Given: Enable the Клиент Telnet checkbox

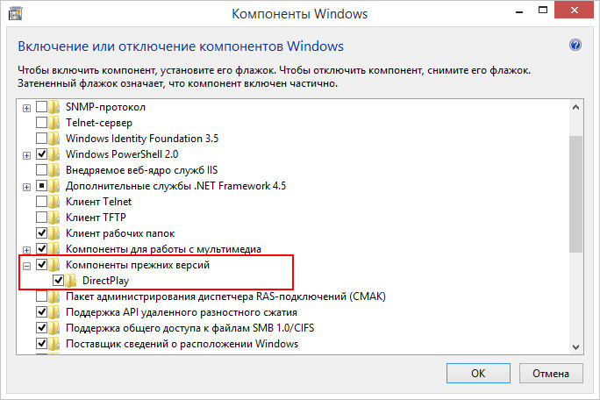Looking at the screenshot, I should (41, 202).
